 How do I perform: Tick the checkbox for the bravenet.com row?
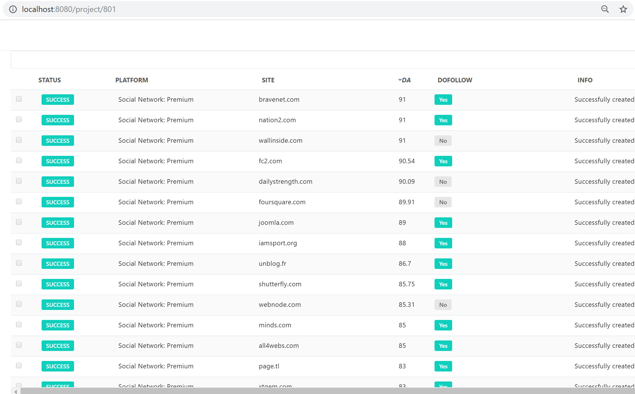(19, 99)
